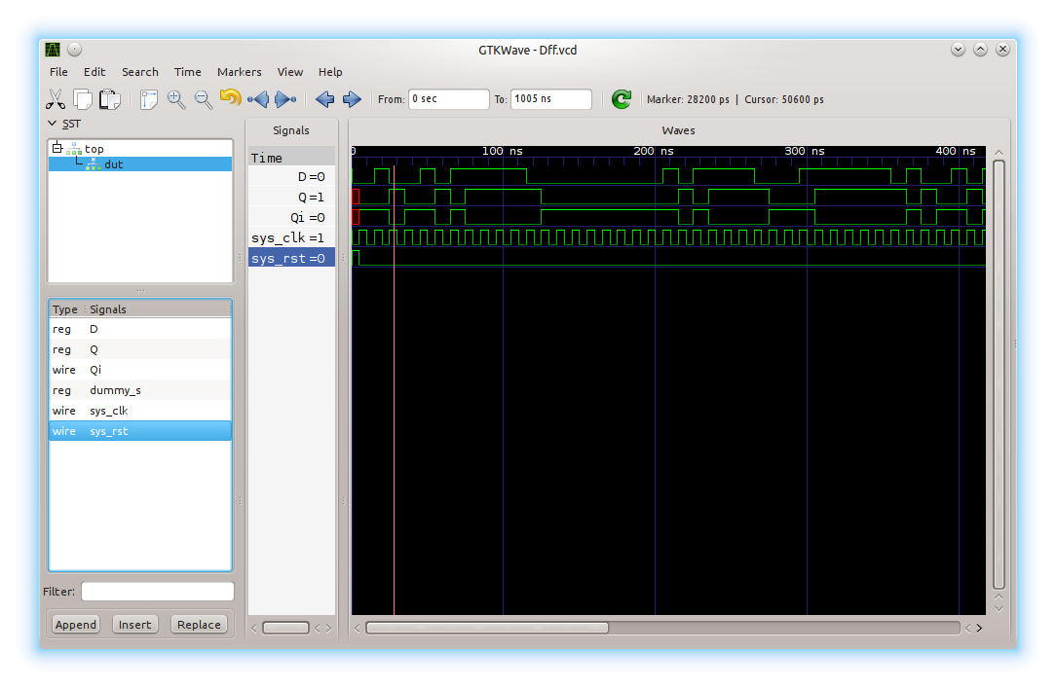The width and height of the screenshot is (1056, 688).
Task: Click the Zoom Undo yellow arrow icon
Action: 230,98
